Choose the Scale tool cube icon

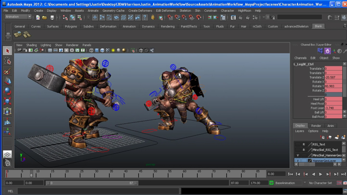(7, 101)
